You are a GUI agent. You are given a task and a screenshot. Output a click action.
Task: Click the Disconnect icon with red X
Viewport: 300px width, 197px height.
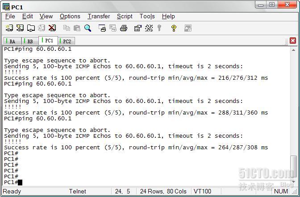tap(52, 28)
